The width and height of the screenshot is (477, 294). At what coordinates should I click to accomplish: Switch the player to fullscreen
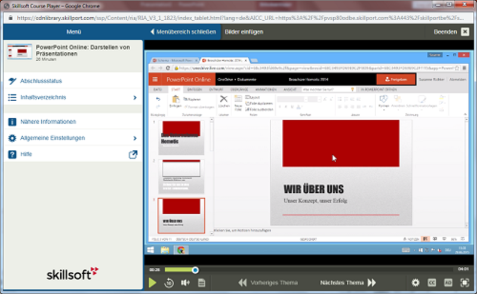point(464,283)
